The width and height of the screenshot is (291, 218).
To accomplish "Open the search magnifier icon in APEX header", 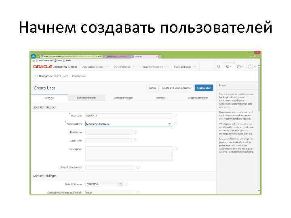I will 219,67.
